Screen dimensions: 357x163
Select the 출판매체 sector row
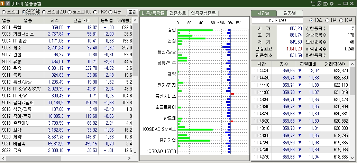(66, 123)
